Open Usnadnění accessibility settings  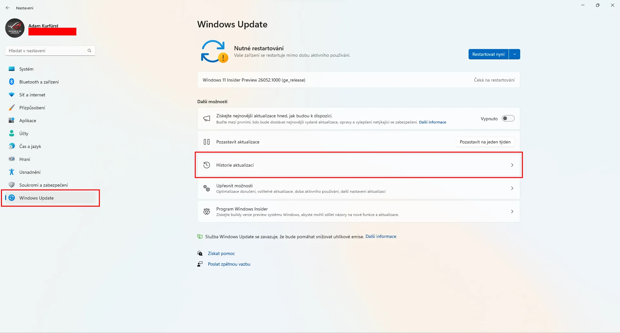(50, 172)
